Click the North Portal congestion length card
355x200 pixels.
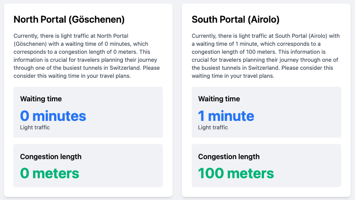(x=88, y=165)
